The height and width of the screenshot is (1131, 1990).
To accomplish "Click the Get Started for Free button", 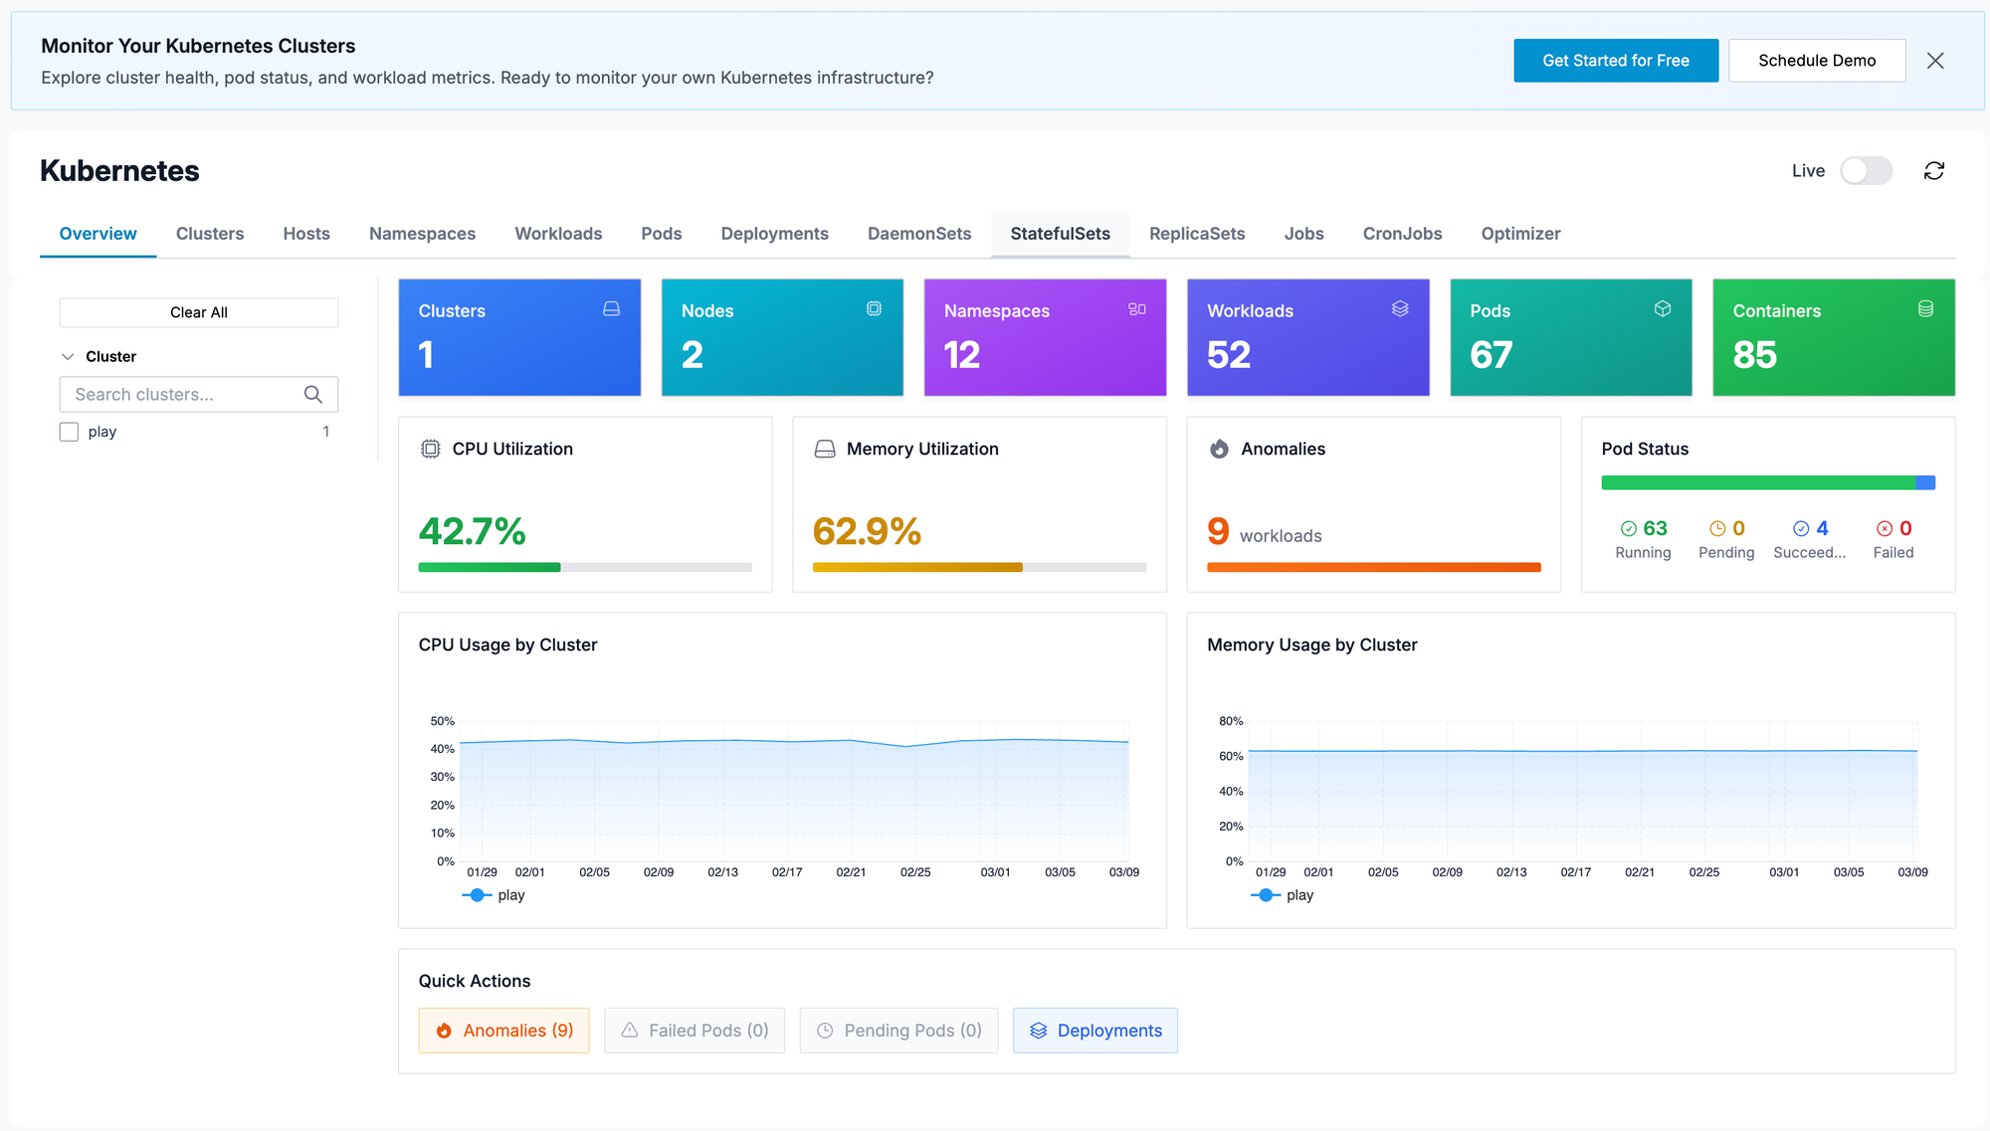I will click(x=1615, y=60).
